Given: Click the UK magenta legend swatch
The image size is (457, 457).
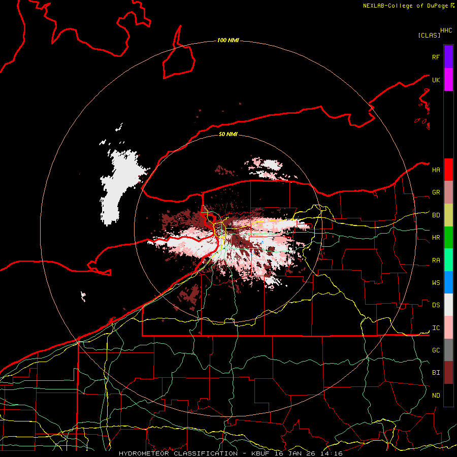Looking at the screenshot, I should pos(448,80).
